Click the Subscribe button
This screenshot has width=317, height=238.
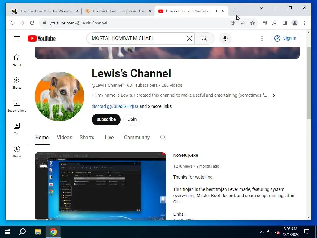click(x=106, y=119)
